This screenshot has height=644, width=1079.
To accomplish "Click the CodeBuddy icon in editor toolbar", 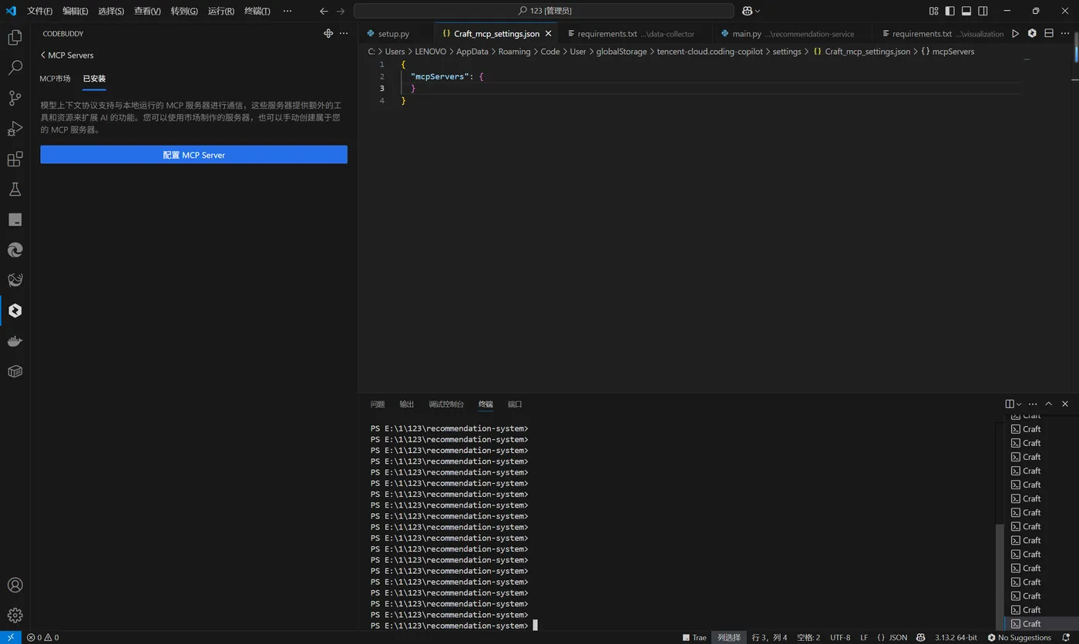I will (x=1032, y=33).
